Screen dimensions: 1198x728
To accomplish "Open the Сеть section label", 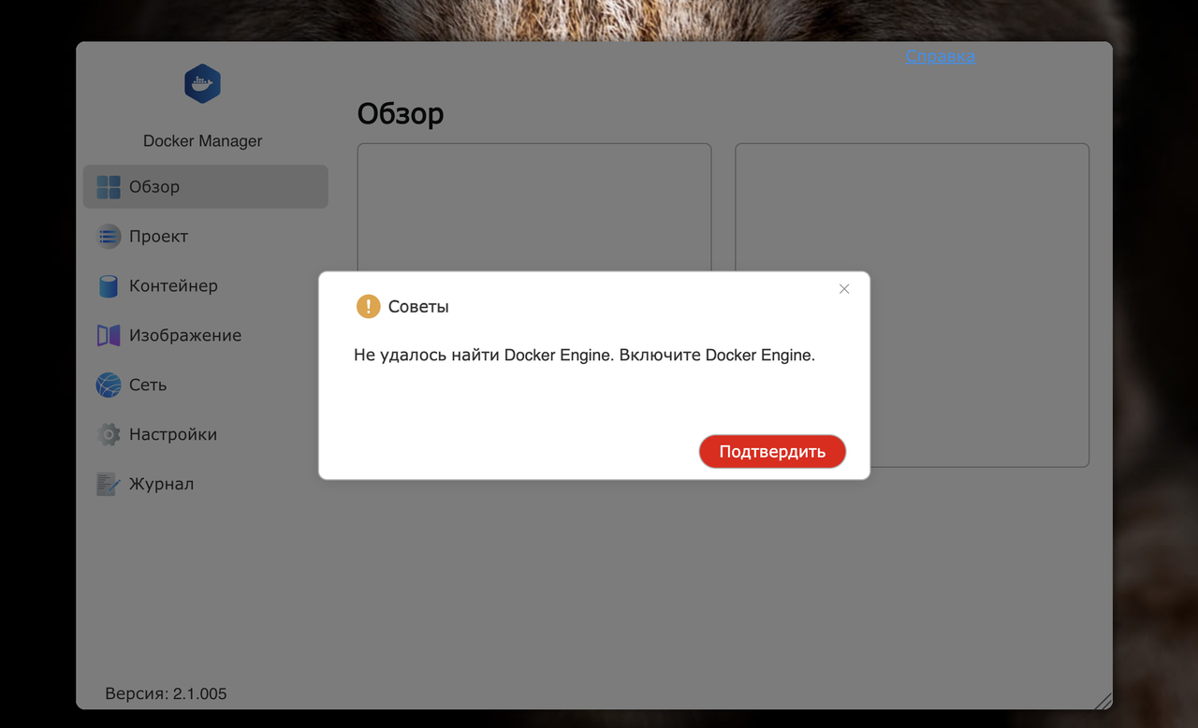I will click(x=148, y=385).
